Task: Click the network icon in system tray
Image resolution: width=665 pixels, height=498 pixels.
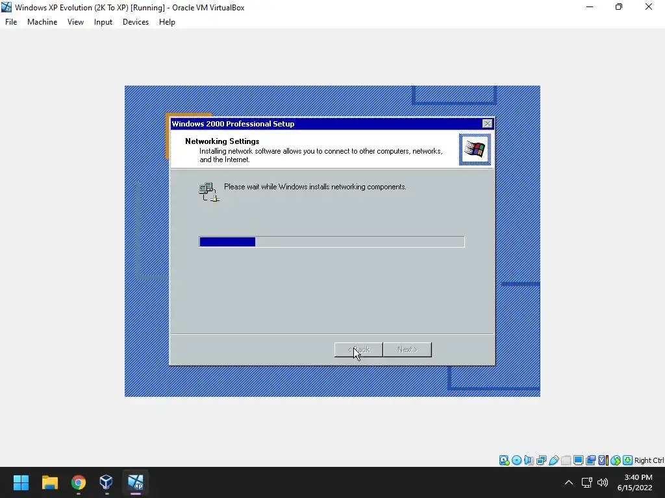Action: pyautogui.click(x=586, y=482)
